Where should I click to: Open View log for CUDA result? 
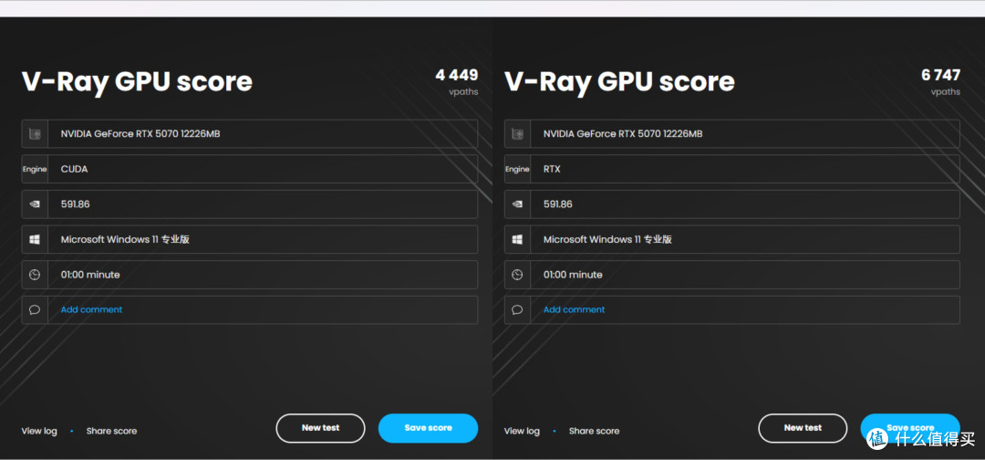[39, 431]
